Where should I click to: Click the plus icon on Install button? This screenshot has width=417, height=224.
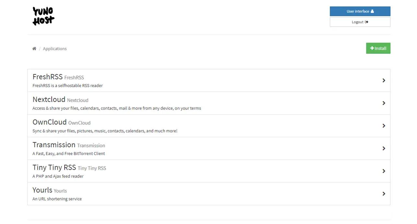point(372,48)
